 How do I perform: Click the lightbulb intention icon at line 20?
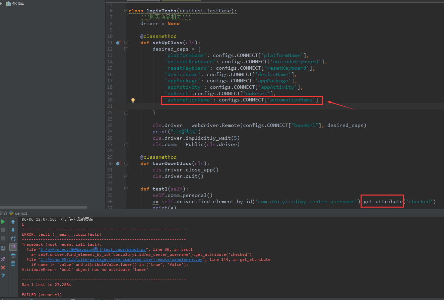point(133,100)
